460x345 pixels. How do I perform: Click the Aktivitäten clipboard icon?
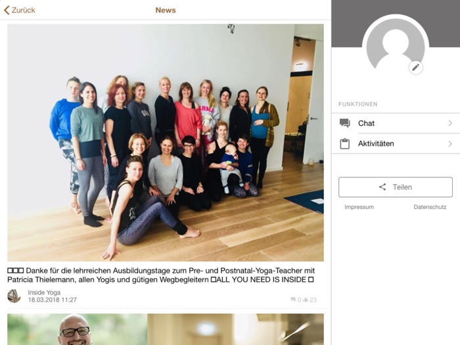pos(345,144)
